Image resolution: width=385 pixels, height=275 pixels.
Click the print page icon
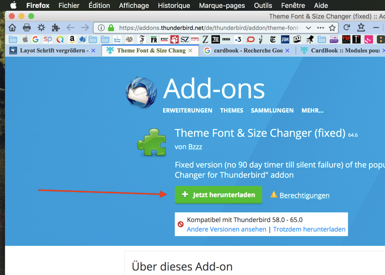coord(27,28)
